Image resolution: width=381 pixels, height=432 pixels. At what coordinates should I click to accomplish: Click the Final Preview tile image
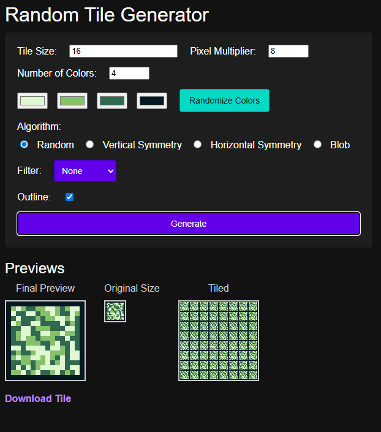(x=45, y=341)
